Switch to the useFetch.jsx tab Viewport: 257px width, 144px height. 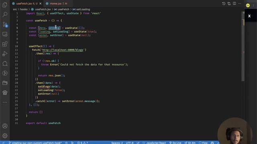point(24,4)
